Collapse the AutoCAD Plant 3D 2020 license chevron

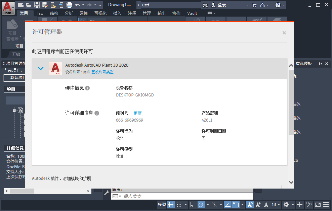coord(41,68)
